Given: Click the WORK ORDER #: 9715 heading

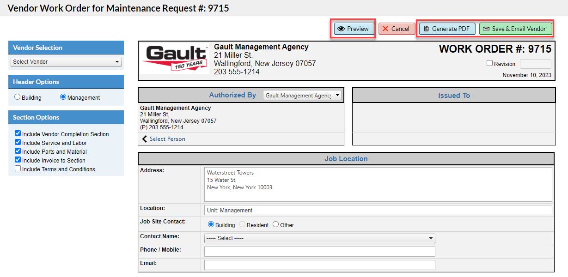Looking at the screenshot, I should [495, 49].
